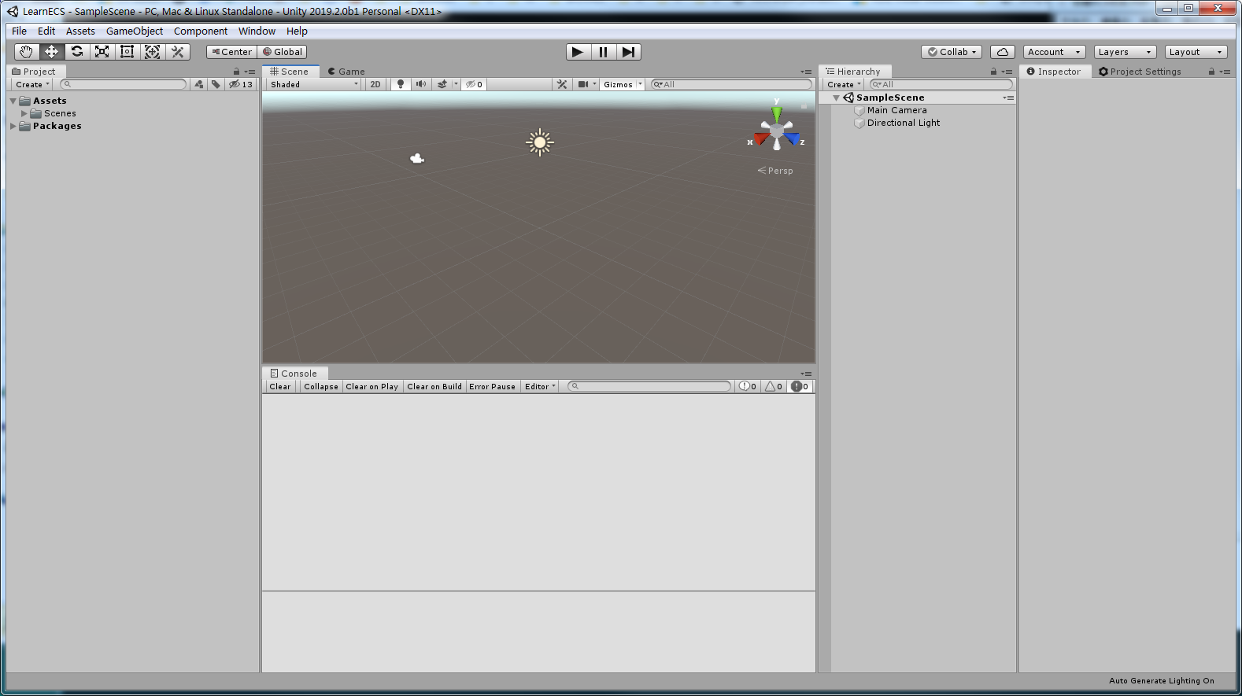1242x696 pixels.
Task: Open the Console Editor dropdown
Action: [x=540, y=386]
